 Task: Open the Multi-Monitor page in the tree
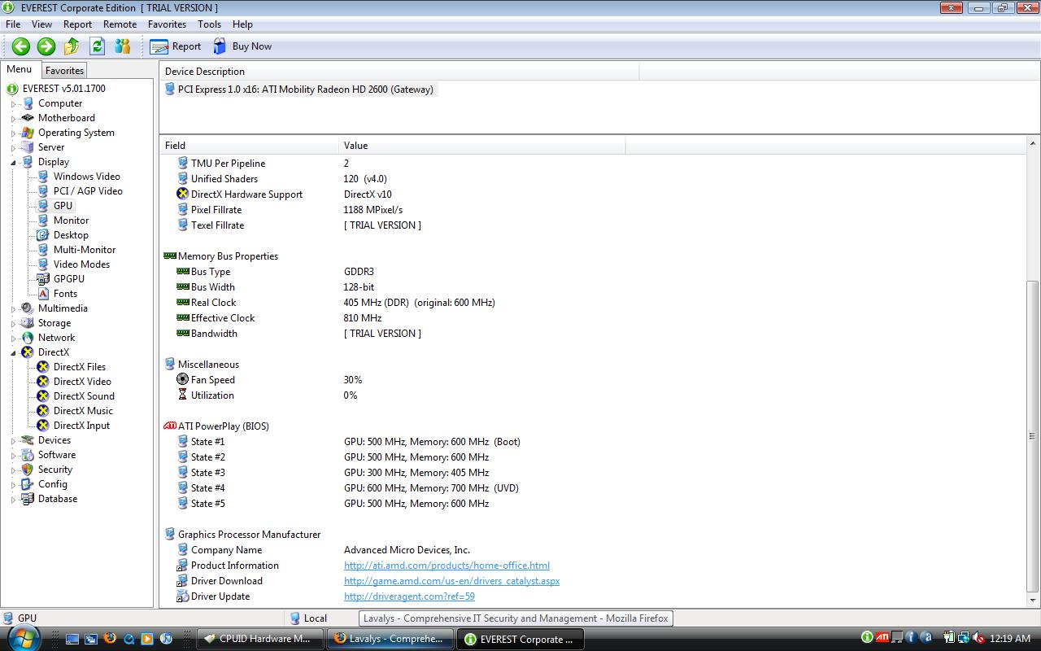pyautogui.click(x=85, y=250)
